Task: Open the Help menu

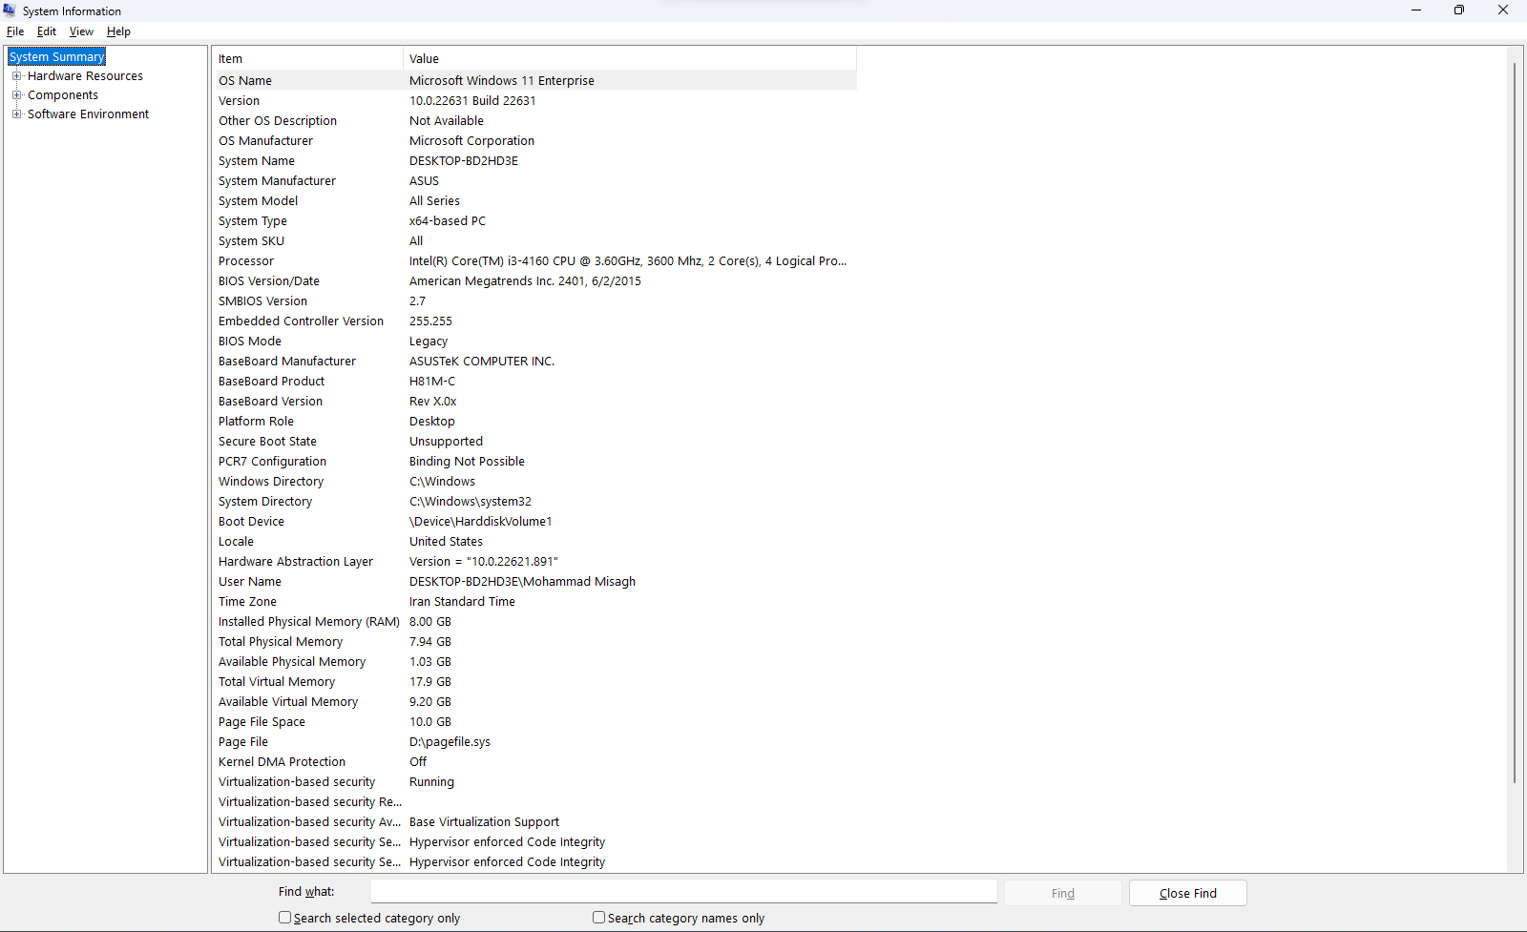Action: point(118,31)
